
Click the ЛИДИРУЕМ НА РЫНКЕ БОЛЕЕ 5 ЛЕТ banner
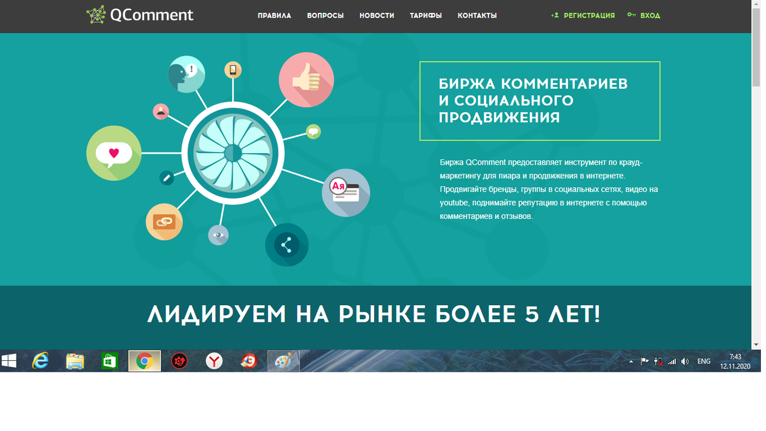click(x=374, y=314)
